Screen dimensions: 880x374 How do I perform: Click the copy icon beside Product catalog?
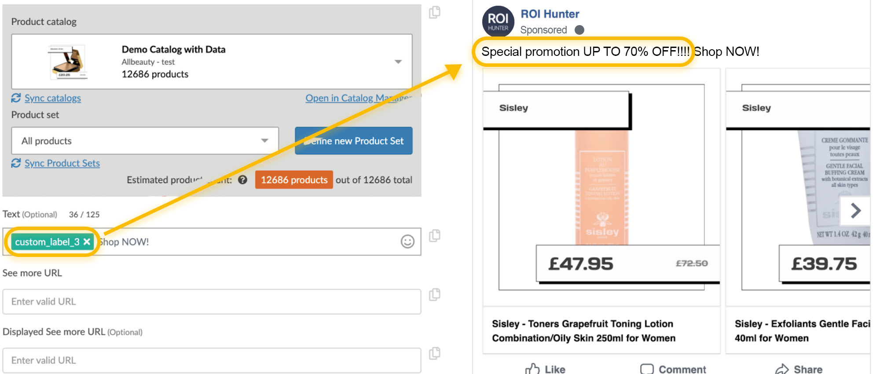pyautogui.click(x=435, y=12)
